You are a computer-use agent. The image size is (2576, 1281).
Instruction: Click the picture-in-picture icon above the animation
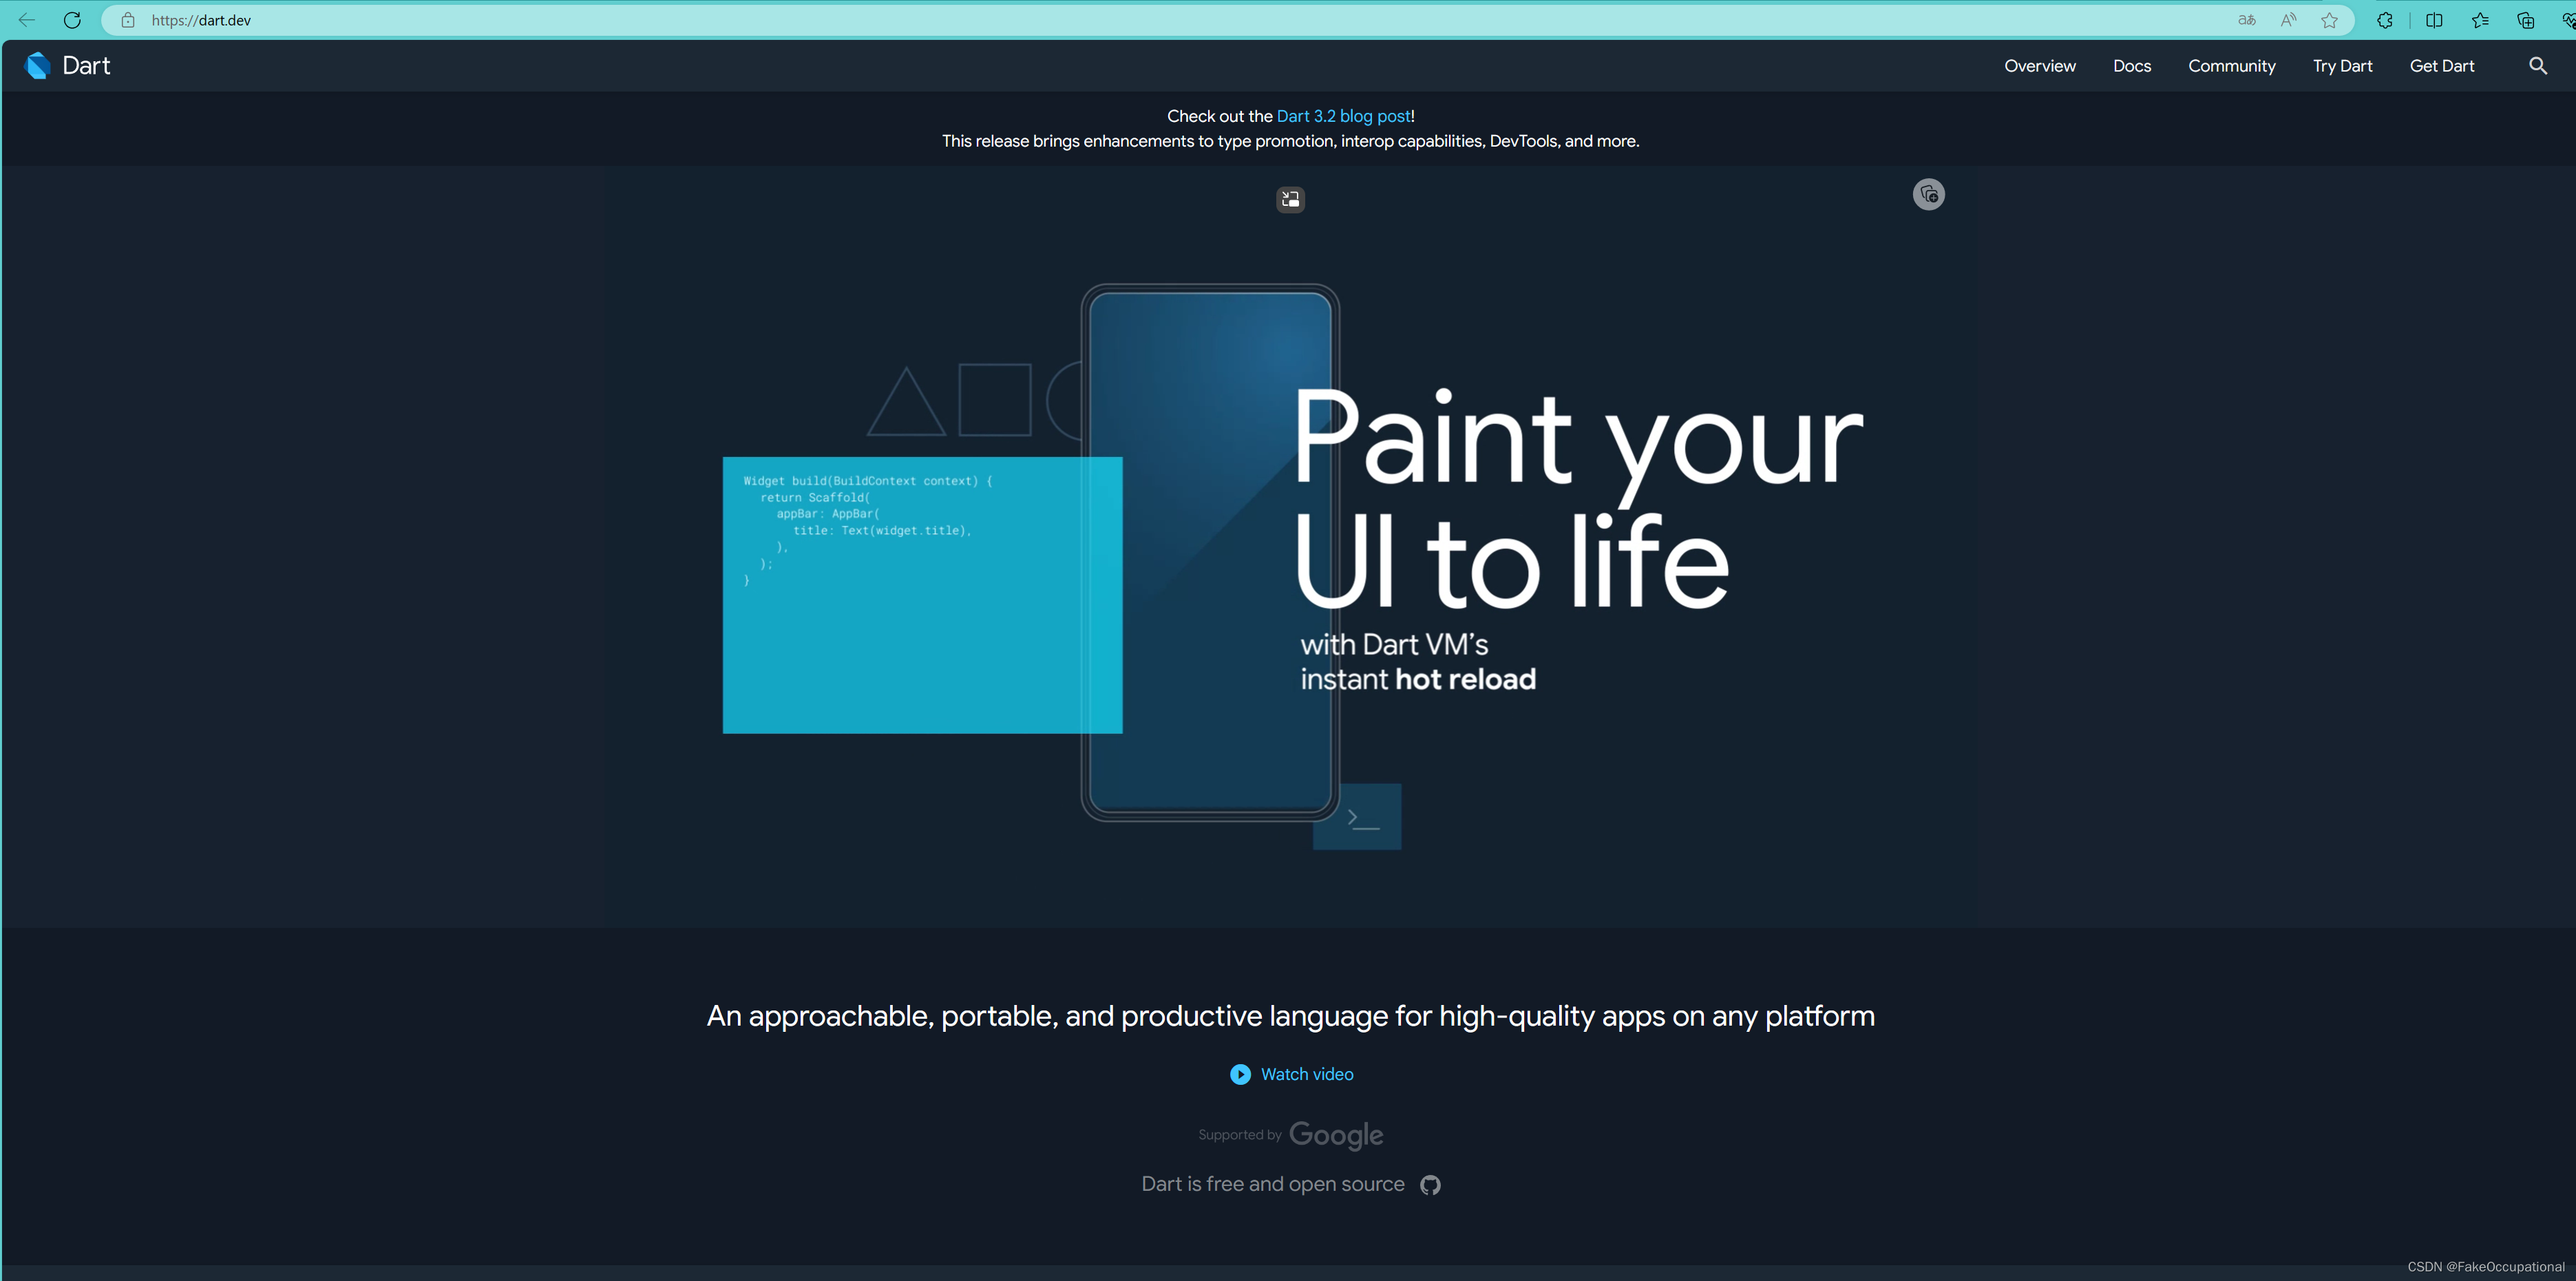(x=1290, y=200)
